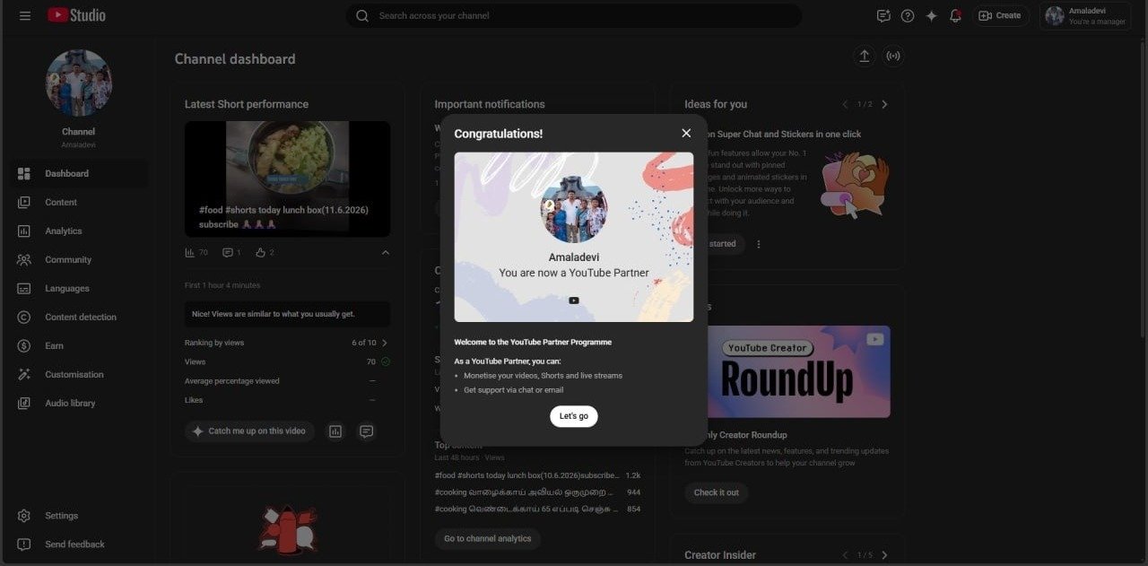
Task: Go to previous Creator Insider item
Action: pyautogui.click(x=845, y=555)
